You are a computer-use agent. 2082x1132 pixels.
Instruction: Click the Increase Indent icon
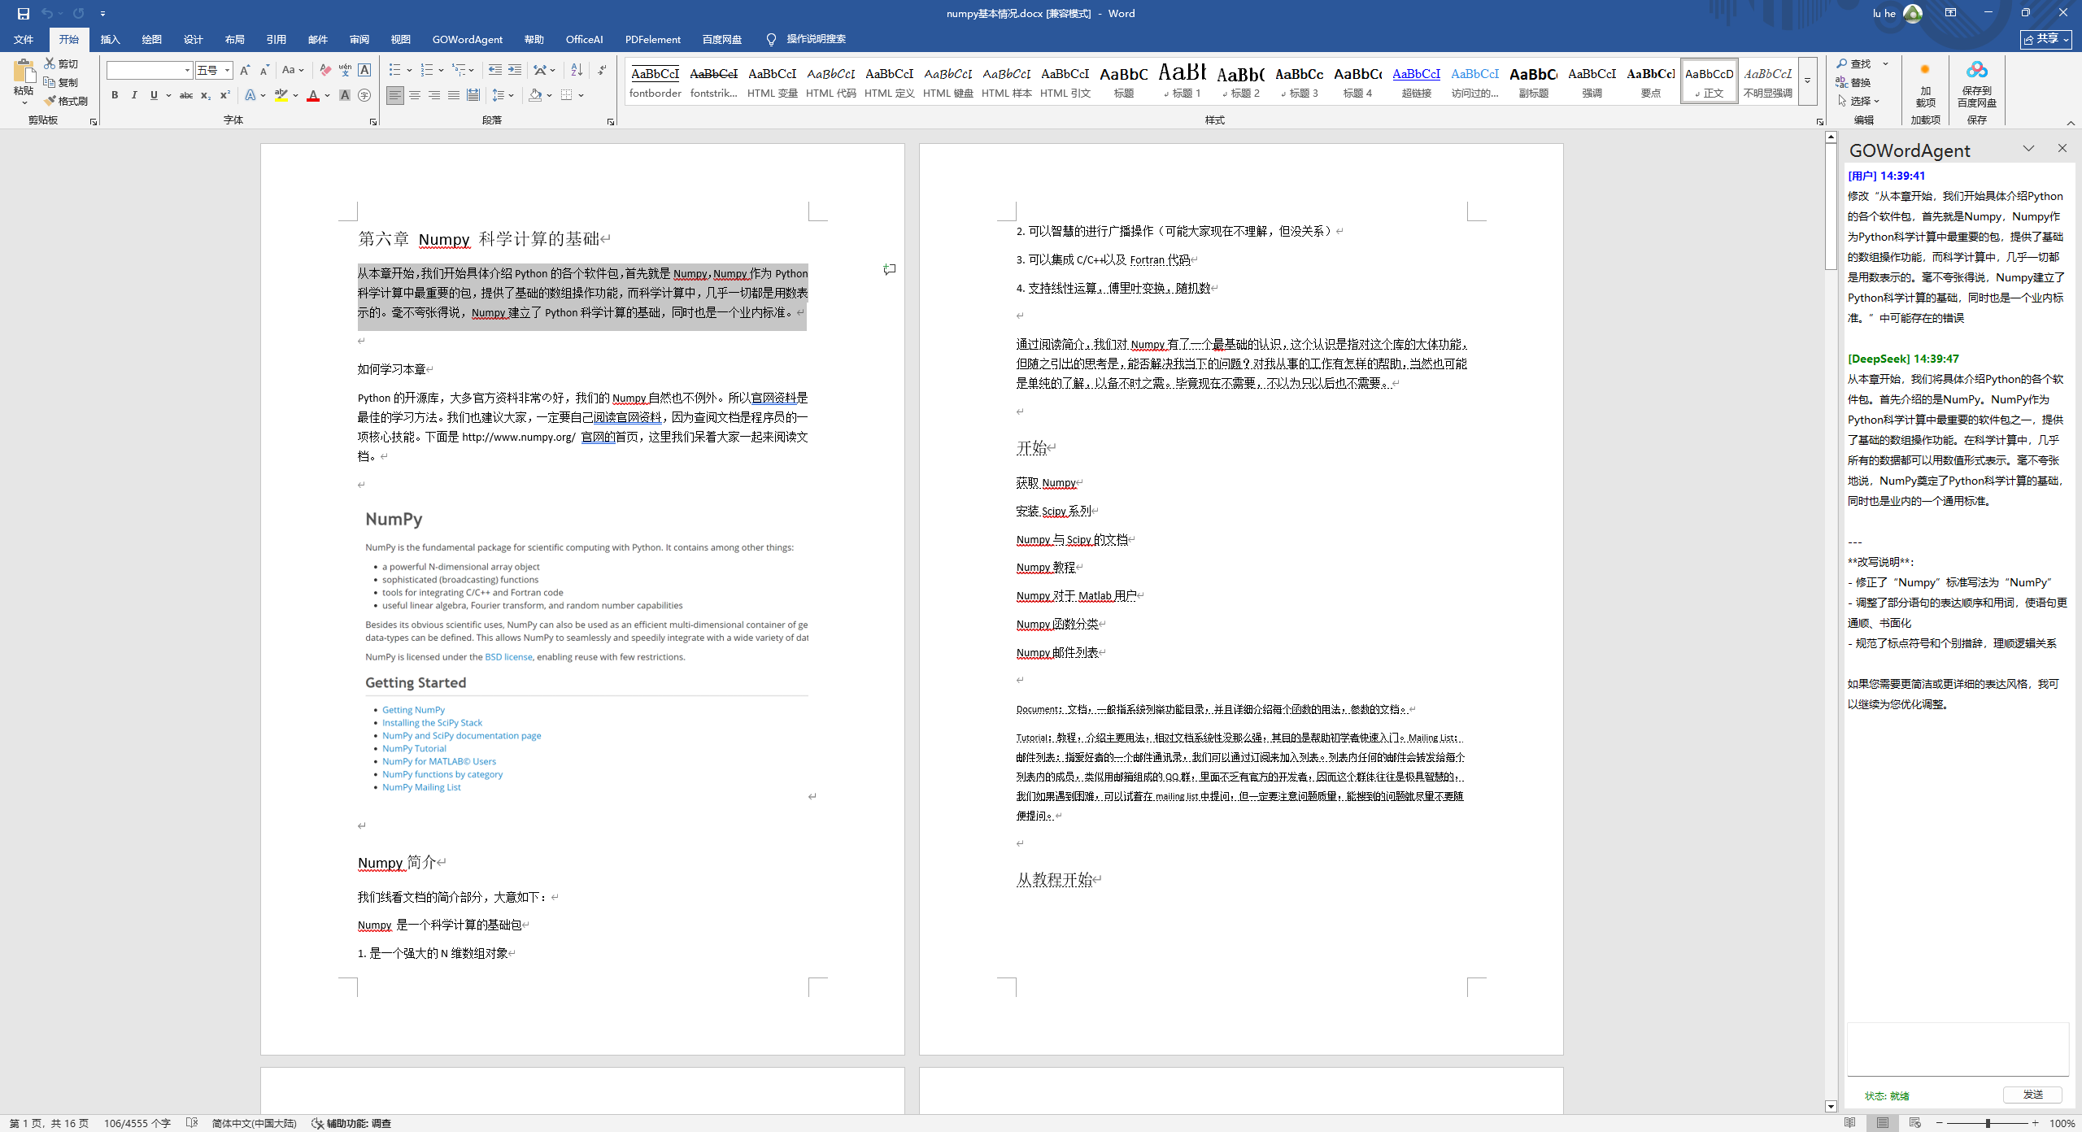tap(515, 70)
